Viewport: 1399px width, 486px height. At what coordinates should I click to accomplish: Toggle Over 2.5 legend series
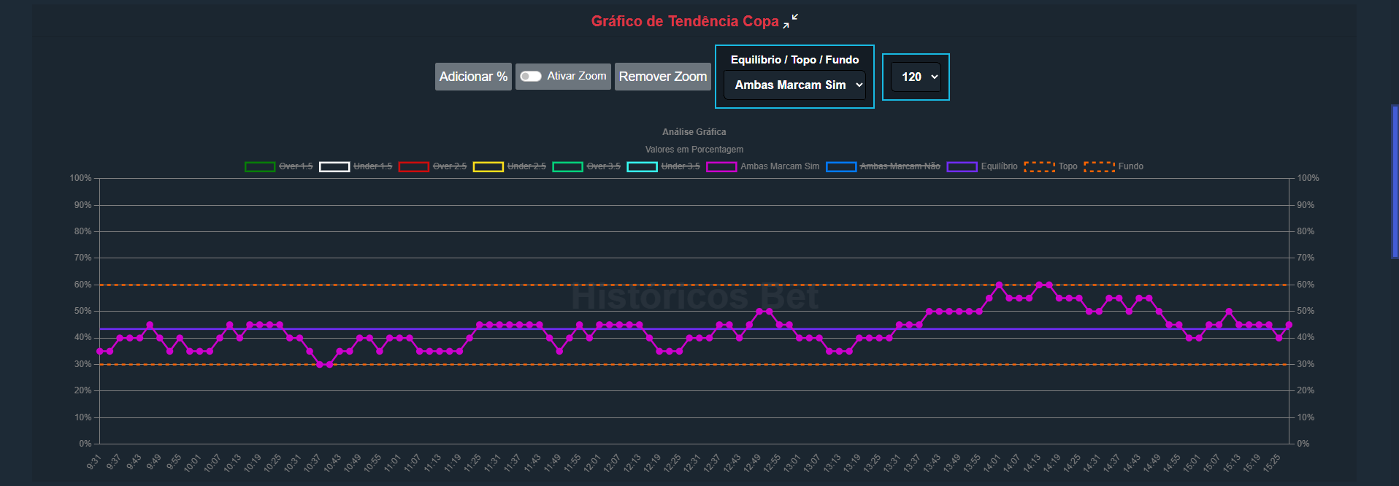pyautogui.click(x=432, y=166)
